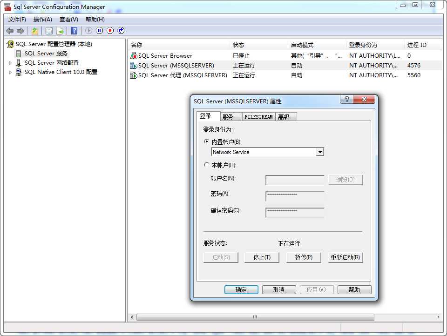447x336 pixels.
Task: Select SQL Server 服务 in the tree
Action: pos(46,54)
